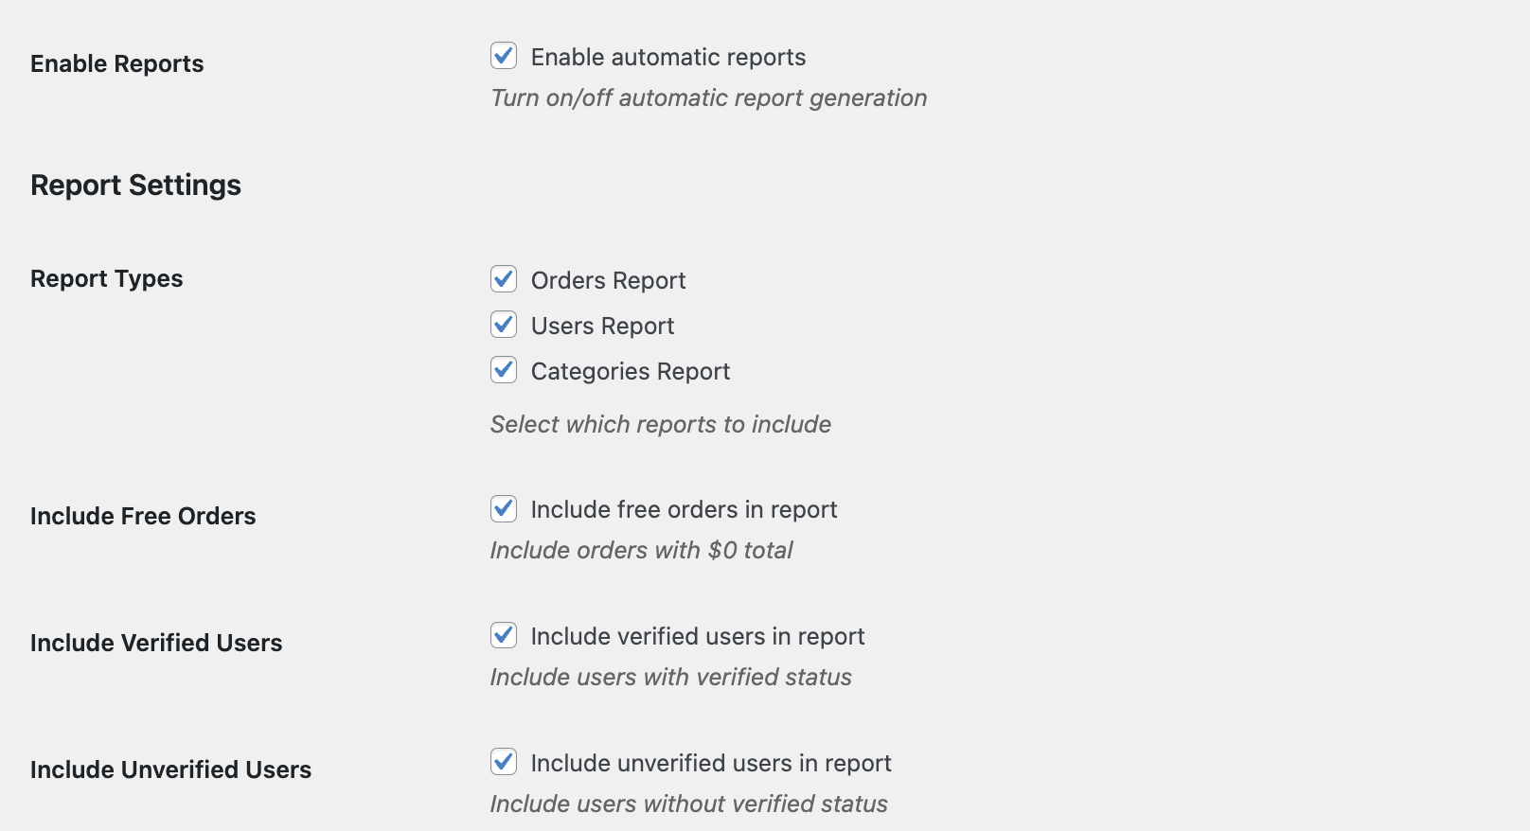Screen dimensions: 1530x831
Task: Click the Enable Reports row title
Action: click(116, 63)
